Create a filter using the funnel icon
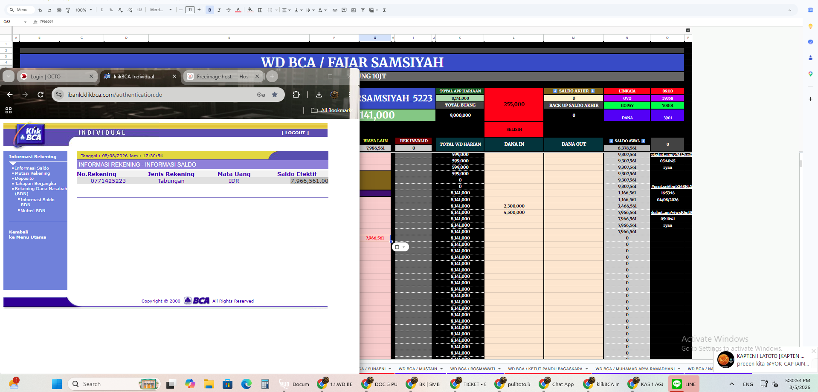The image size is (818, 392). point(363,10)
